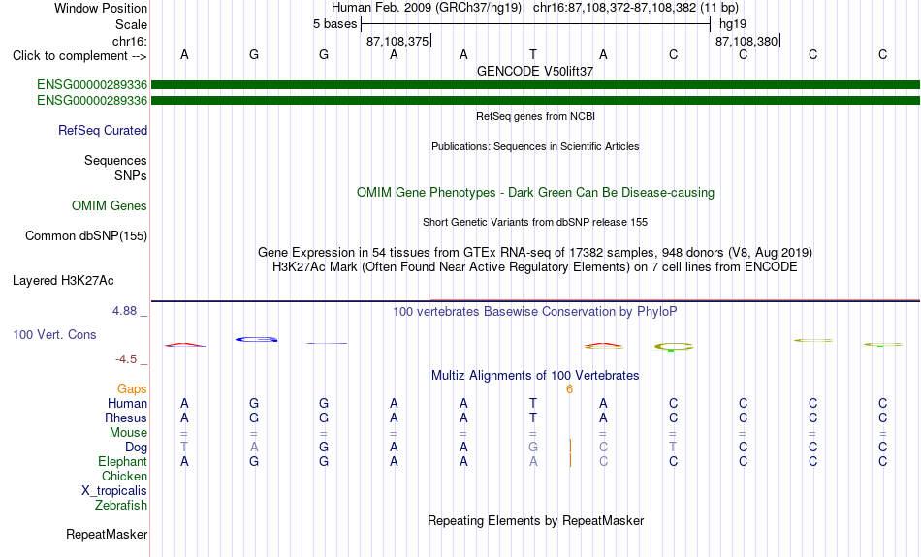Click the chr16: row label
Screen dimensions: 921x557
coord(129,41)
